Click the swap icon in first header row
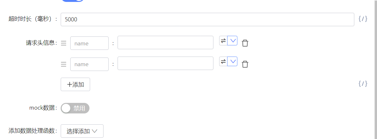This screenshot has height=139, width=377. click(223, 41)
